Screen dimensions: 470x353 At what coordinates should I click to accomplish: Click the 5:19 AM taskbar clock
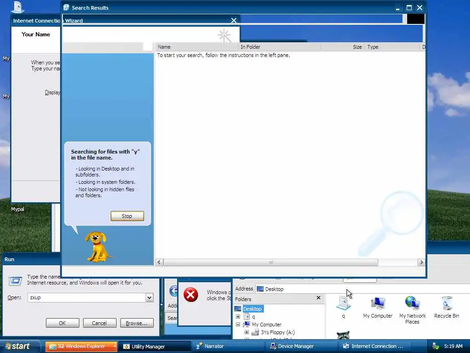453,346
